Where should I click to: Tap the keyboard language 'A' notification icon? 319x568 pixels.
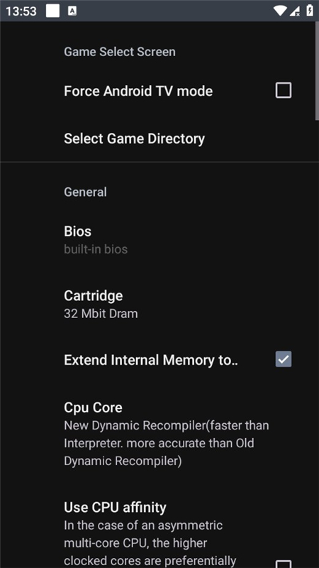[72, 11]
